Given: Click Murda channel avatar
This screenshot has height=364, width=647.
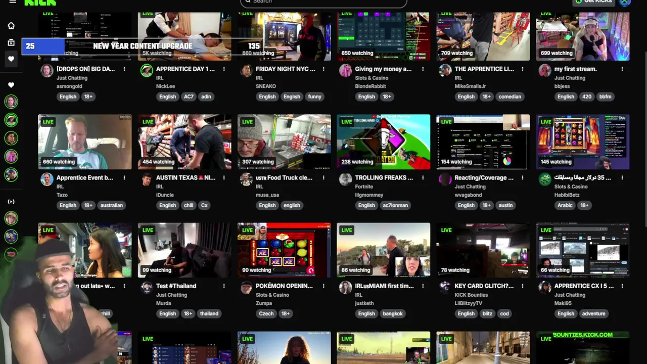Looking at the screenshot, I should [147, 287].
